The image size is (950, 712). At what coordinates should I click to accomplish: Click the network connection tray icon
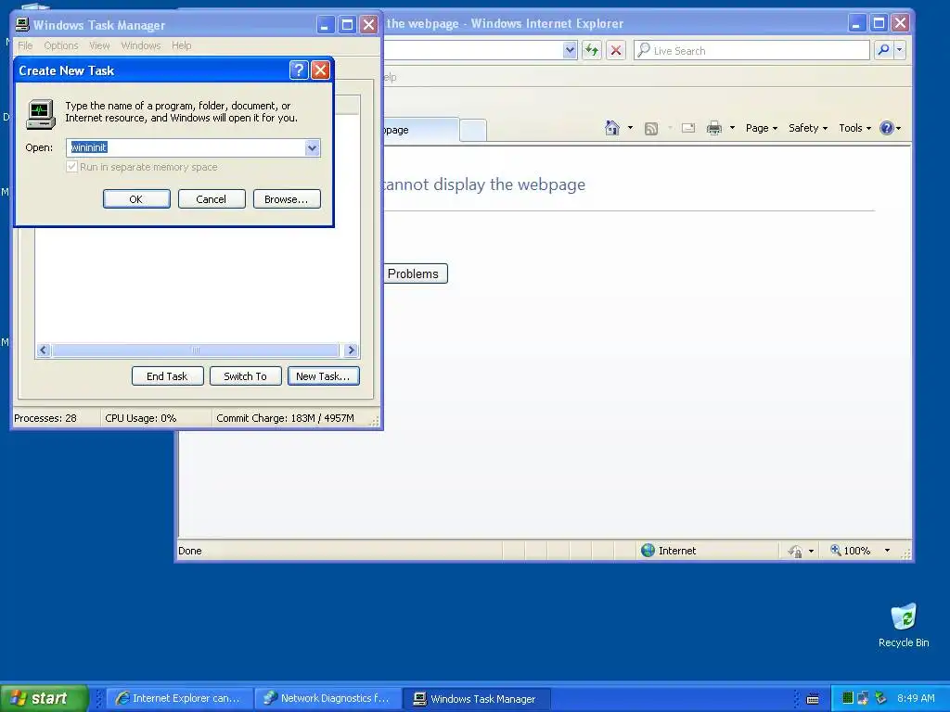(864, 698)
